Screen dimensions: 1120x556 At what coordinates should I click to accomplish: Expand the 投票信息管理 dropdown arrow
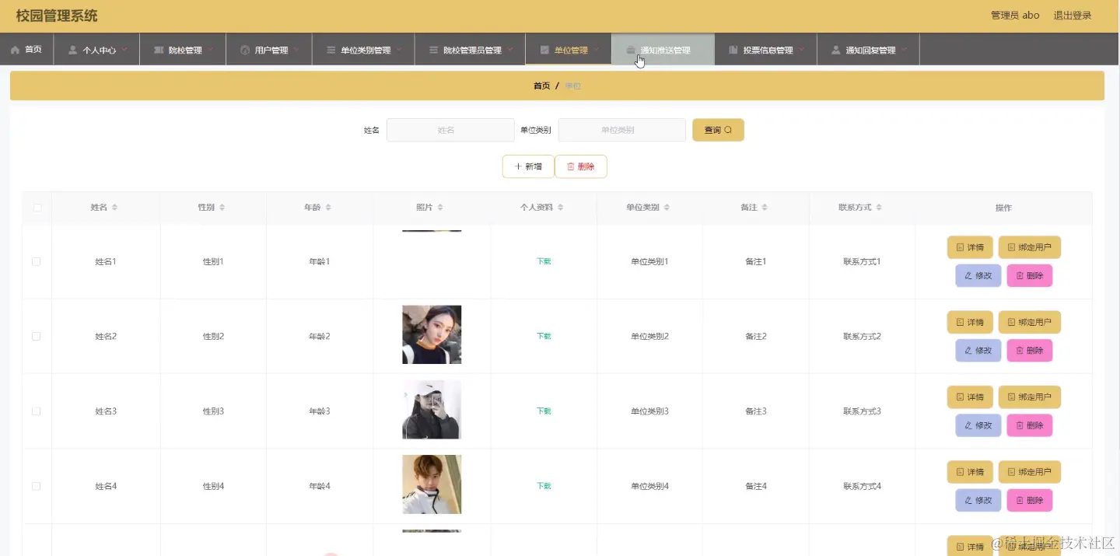[x=801, y=50]
